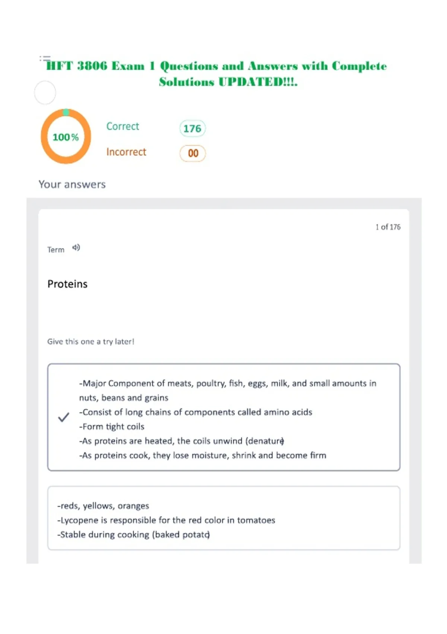The image size is (447, 634).
Task: Select the reds, yellows, oranges answer option
Action: pyautogui.click(x=224, y=518)
